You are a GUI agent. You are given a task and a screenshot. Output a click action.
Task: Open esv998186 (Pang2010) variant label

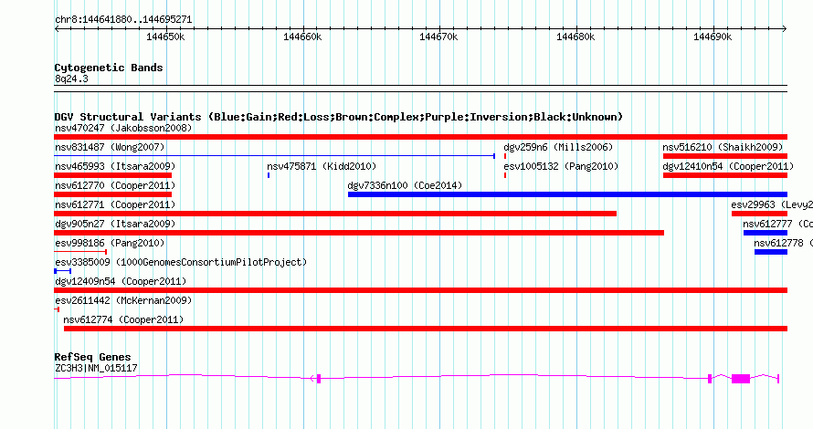click(110, 243)
